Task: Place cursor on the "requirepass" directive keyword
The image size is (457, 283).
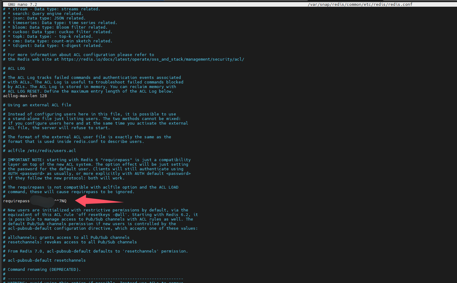Action: point(16,201)
